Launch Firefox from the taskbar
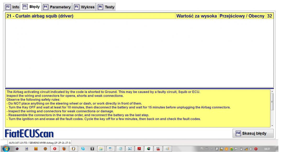The height and width of the screenshot is (152, 281). [x=64, y=149]
